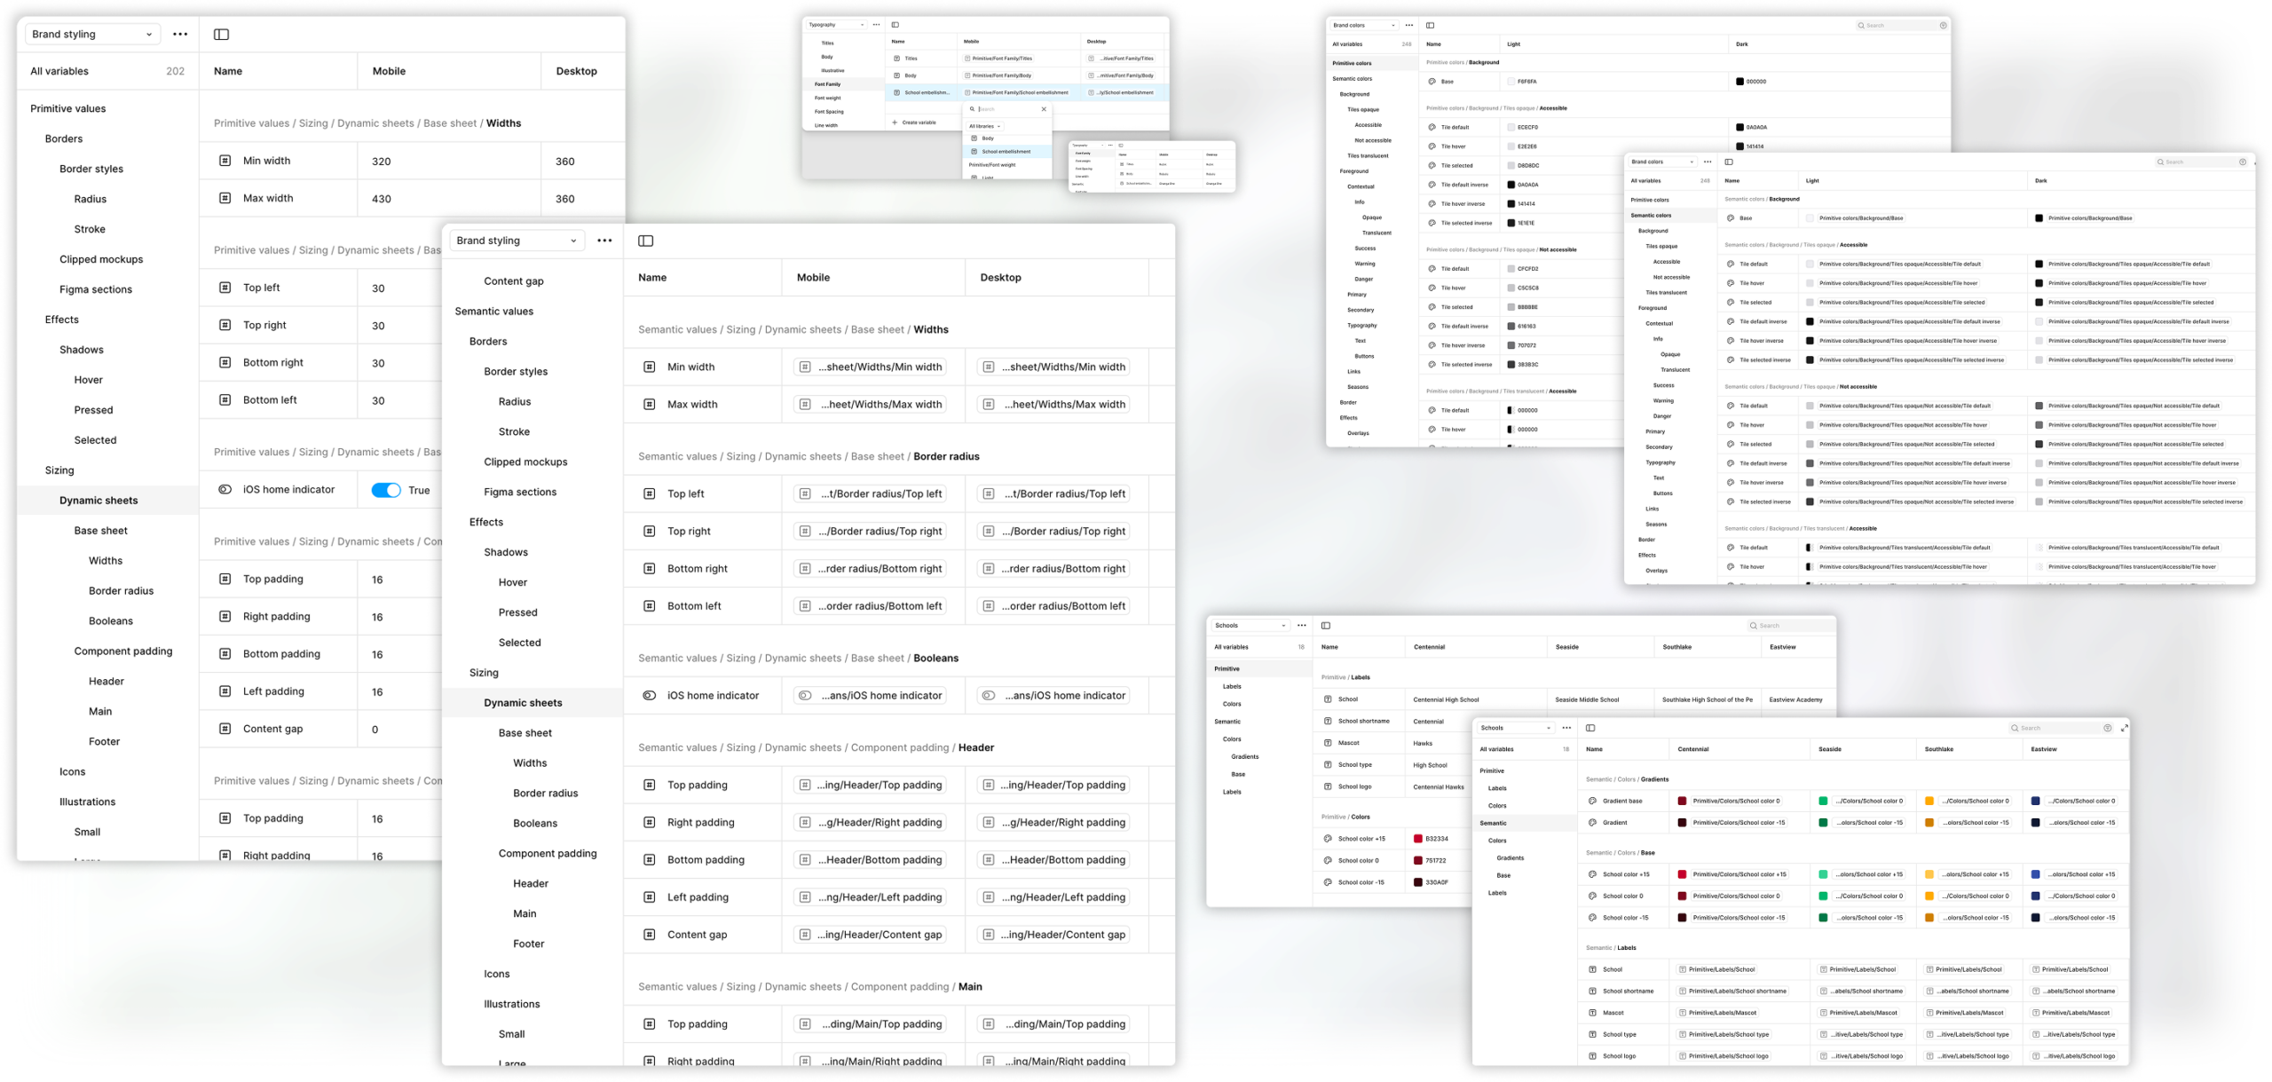The height and width of the screenshot is (1082, 2272).
Task: Open Typography collection dropdown above Titles group
Action: coord(836,25)
